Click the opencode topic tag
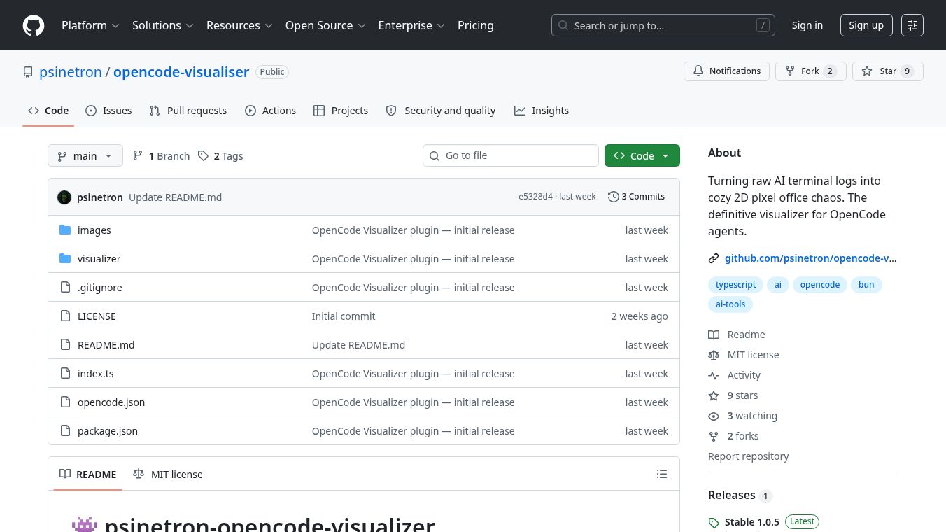Viewport: 946px width, 532px height. 820,285
